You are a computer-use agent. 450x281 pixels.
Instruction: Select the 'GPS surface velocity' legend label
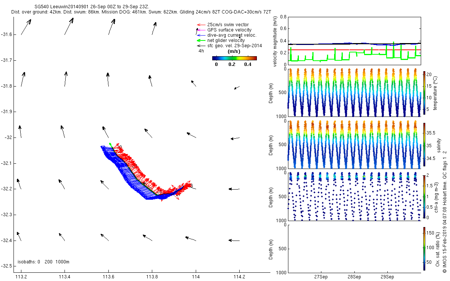229,30
